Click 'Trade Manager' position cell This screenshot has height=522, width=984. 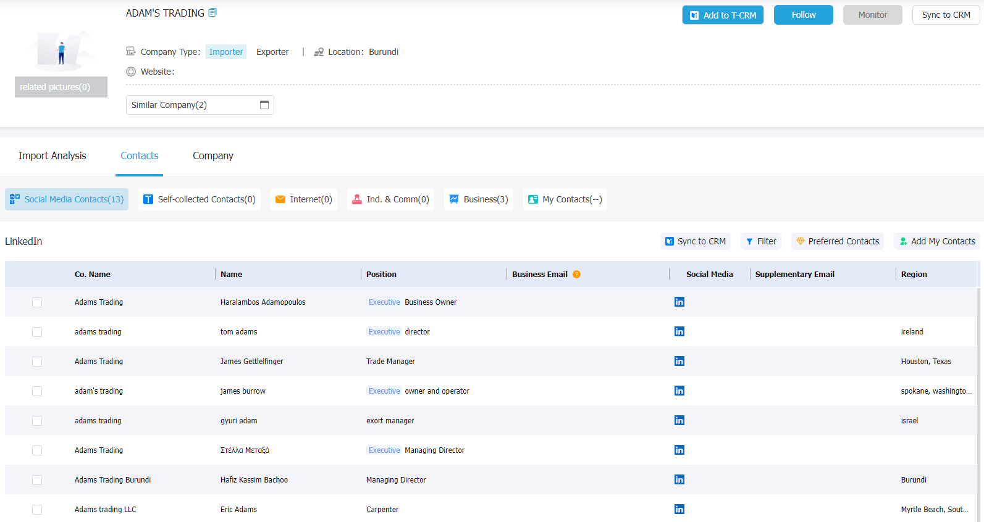pos(391,362)
